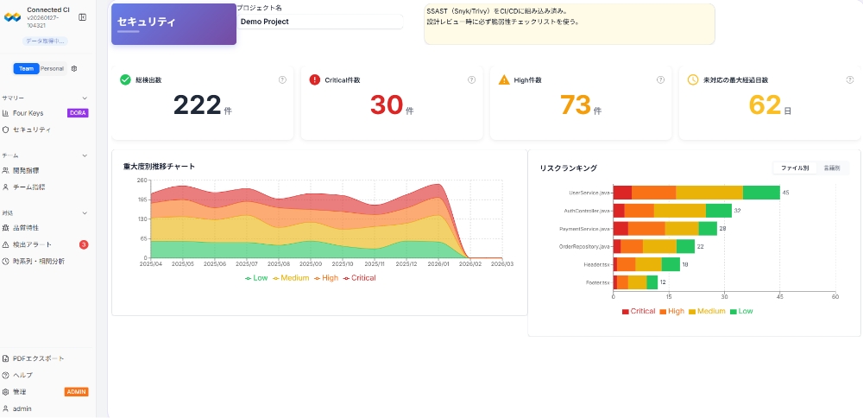Click the ヘルプ question icon in sidebar
Screen dimensions: 863x418
coord(5,375)
